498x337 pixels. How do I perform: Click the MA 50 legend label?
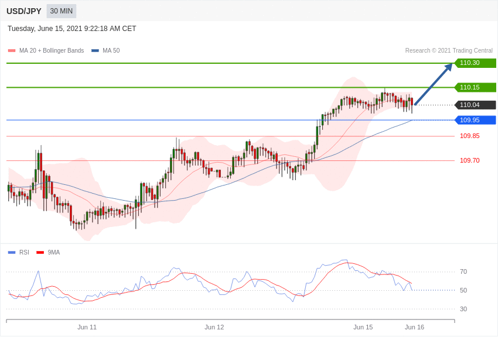[x=111, y=50]
